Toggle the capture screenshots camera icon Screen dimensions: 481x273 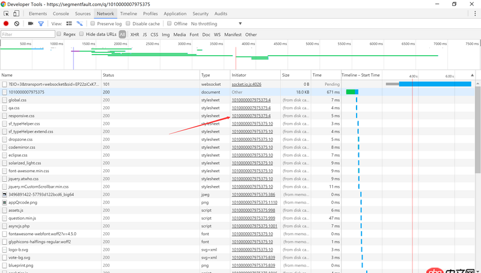click(x=31, y=24)
